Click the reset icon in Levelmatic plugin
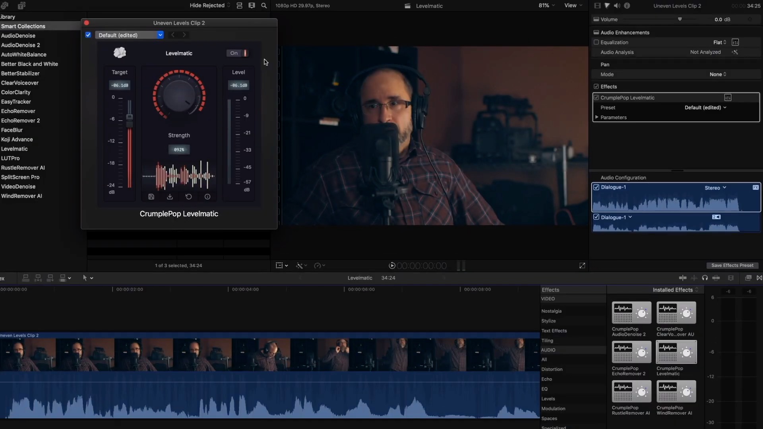This screenshot has width=763, height=429. 188,197
